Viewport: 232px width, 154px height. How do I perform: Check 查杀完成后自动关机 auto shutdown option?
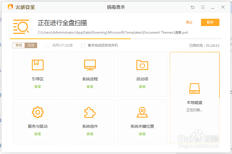(83, 45)
